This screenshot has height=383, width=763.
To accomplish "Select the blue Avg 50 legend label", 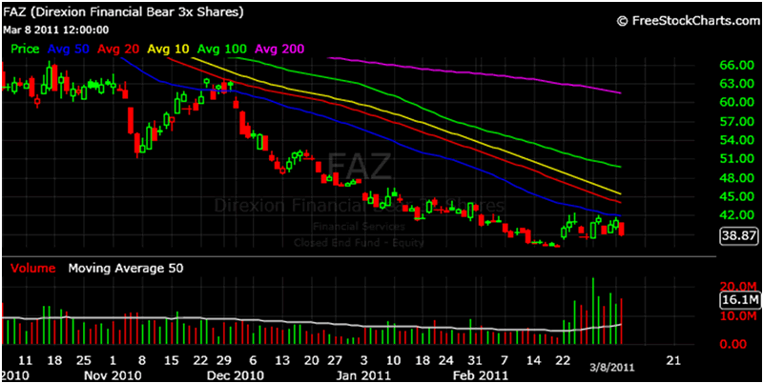I will coord(70,50).
